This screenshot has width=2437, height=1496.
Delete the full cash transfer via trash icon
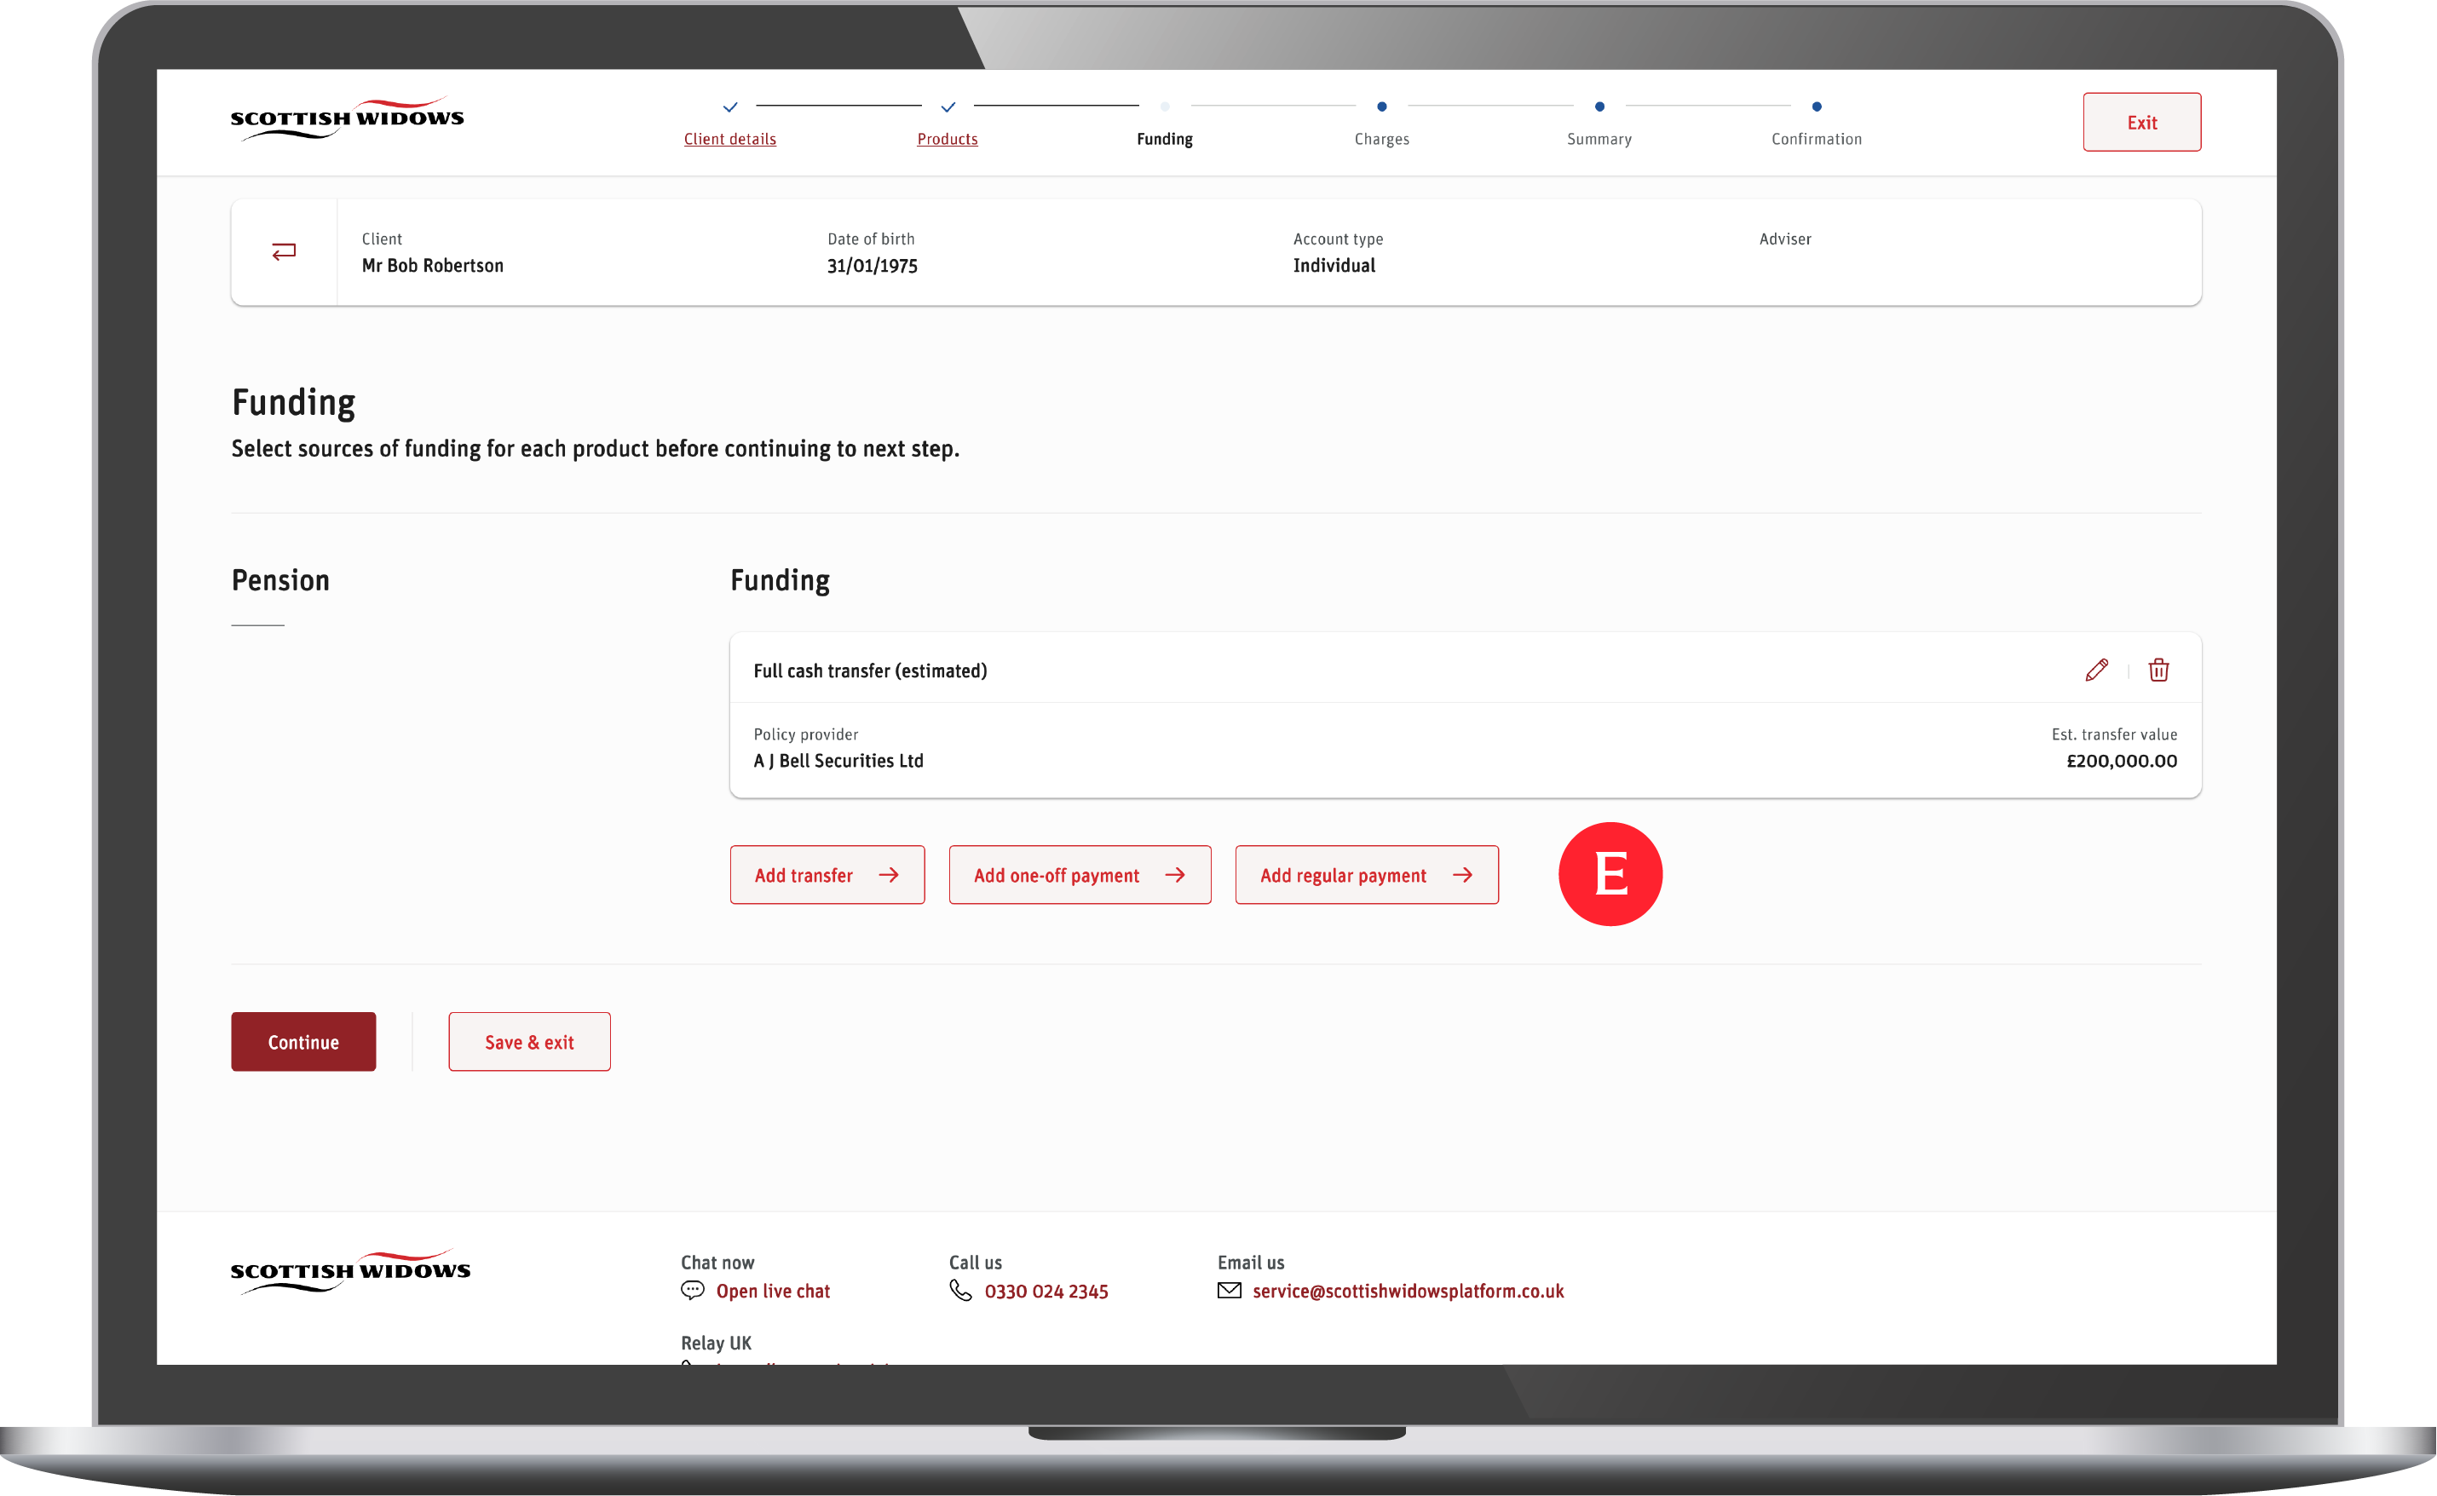[2158, 670]
